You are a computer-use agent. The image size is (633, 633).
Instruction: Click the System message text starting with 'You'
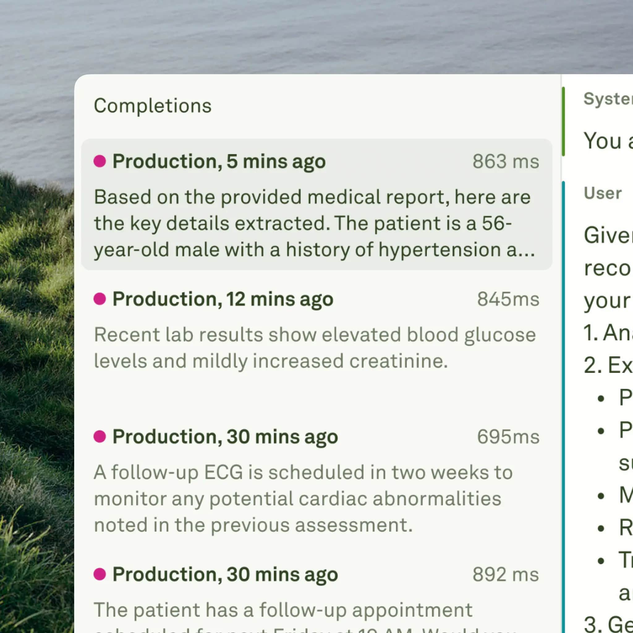608,141
